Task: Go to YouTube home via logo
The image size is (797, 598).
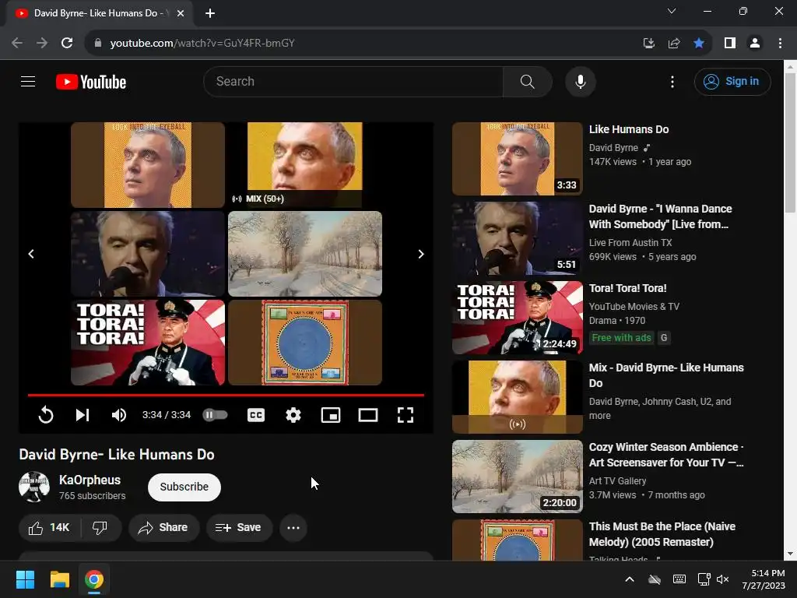Action: click(91, 82)
